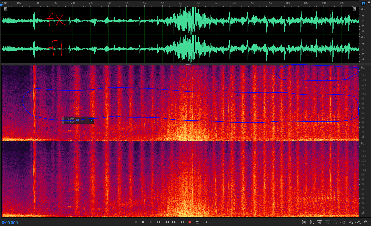Viewport: 371px width, 226px height.
Task: Click the Stop transport button
Action: (x=136, y=222)
